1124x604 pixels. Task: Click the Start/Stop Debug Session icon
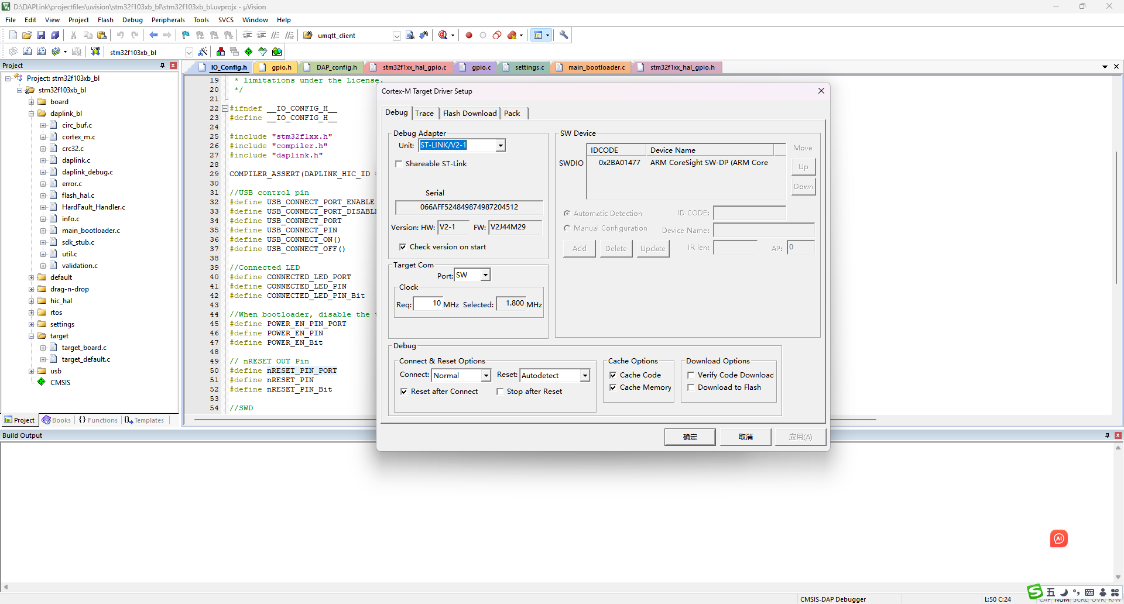443,35
